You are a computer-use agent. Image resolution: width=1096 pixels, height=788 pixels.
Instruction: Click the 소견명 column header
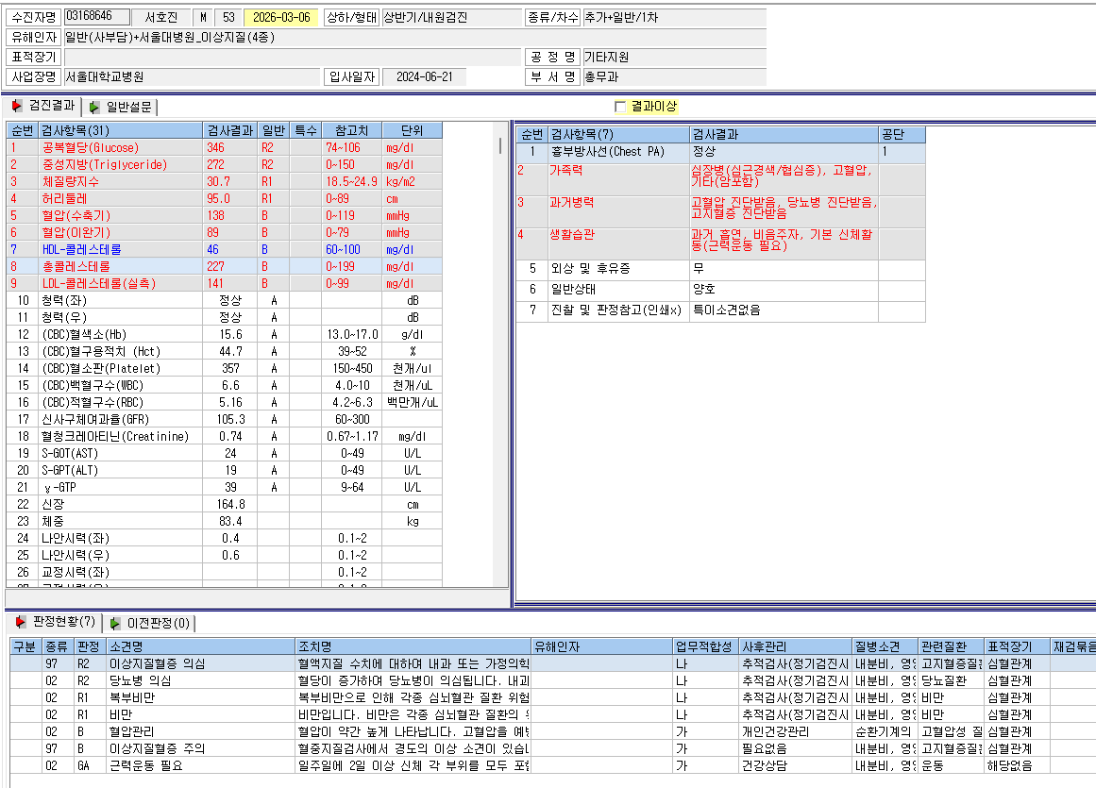[201, 646]
